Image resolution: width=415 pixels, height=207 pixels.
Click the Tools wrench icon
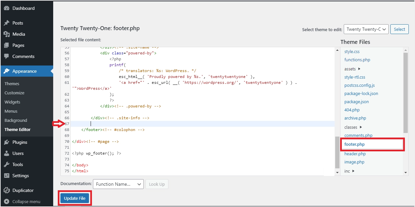click(7, 164)
